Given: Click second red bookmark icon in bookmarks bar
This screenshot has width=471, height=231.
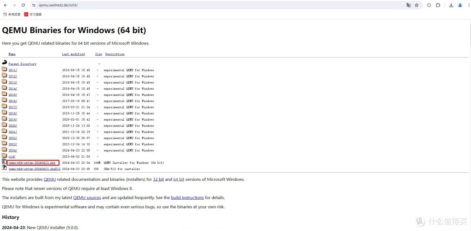Looking at the screenshot, I should click(26, 14).
